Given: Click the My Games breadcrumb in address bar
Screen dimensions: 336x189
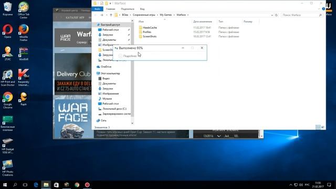Looking at the screenshot, I should pyautogui.click(x=166, y=15).
